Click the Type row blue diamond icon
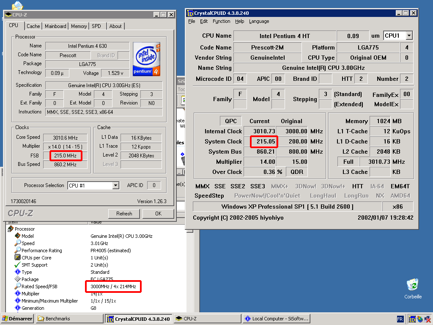Viewport: 433px width, 325px height. tap(18, 272)
